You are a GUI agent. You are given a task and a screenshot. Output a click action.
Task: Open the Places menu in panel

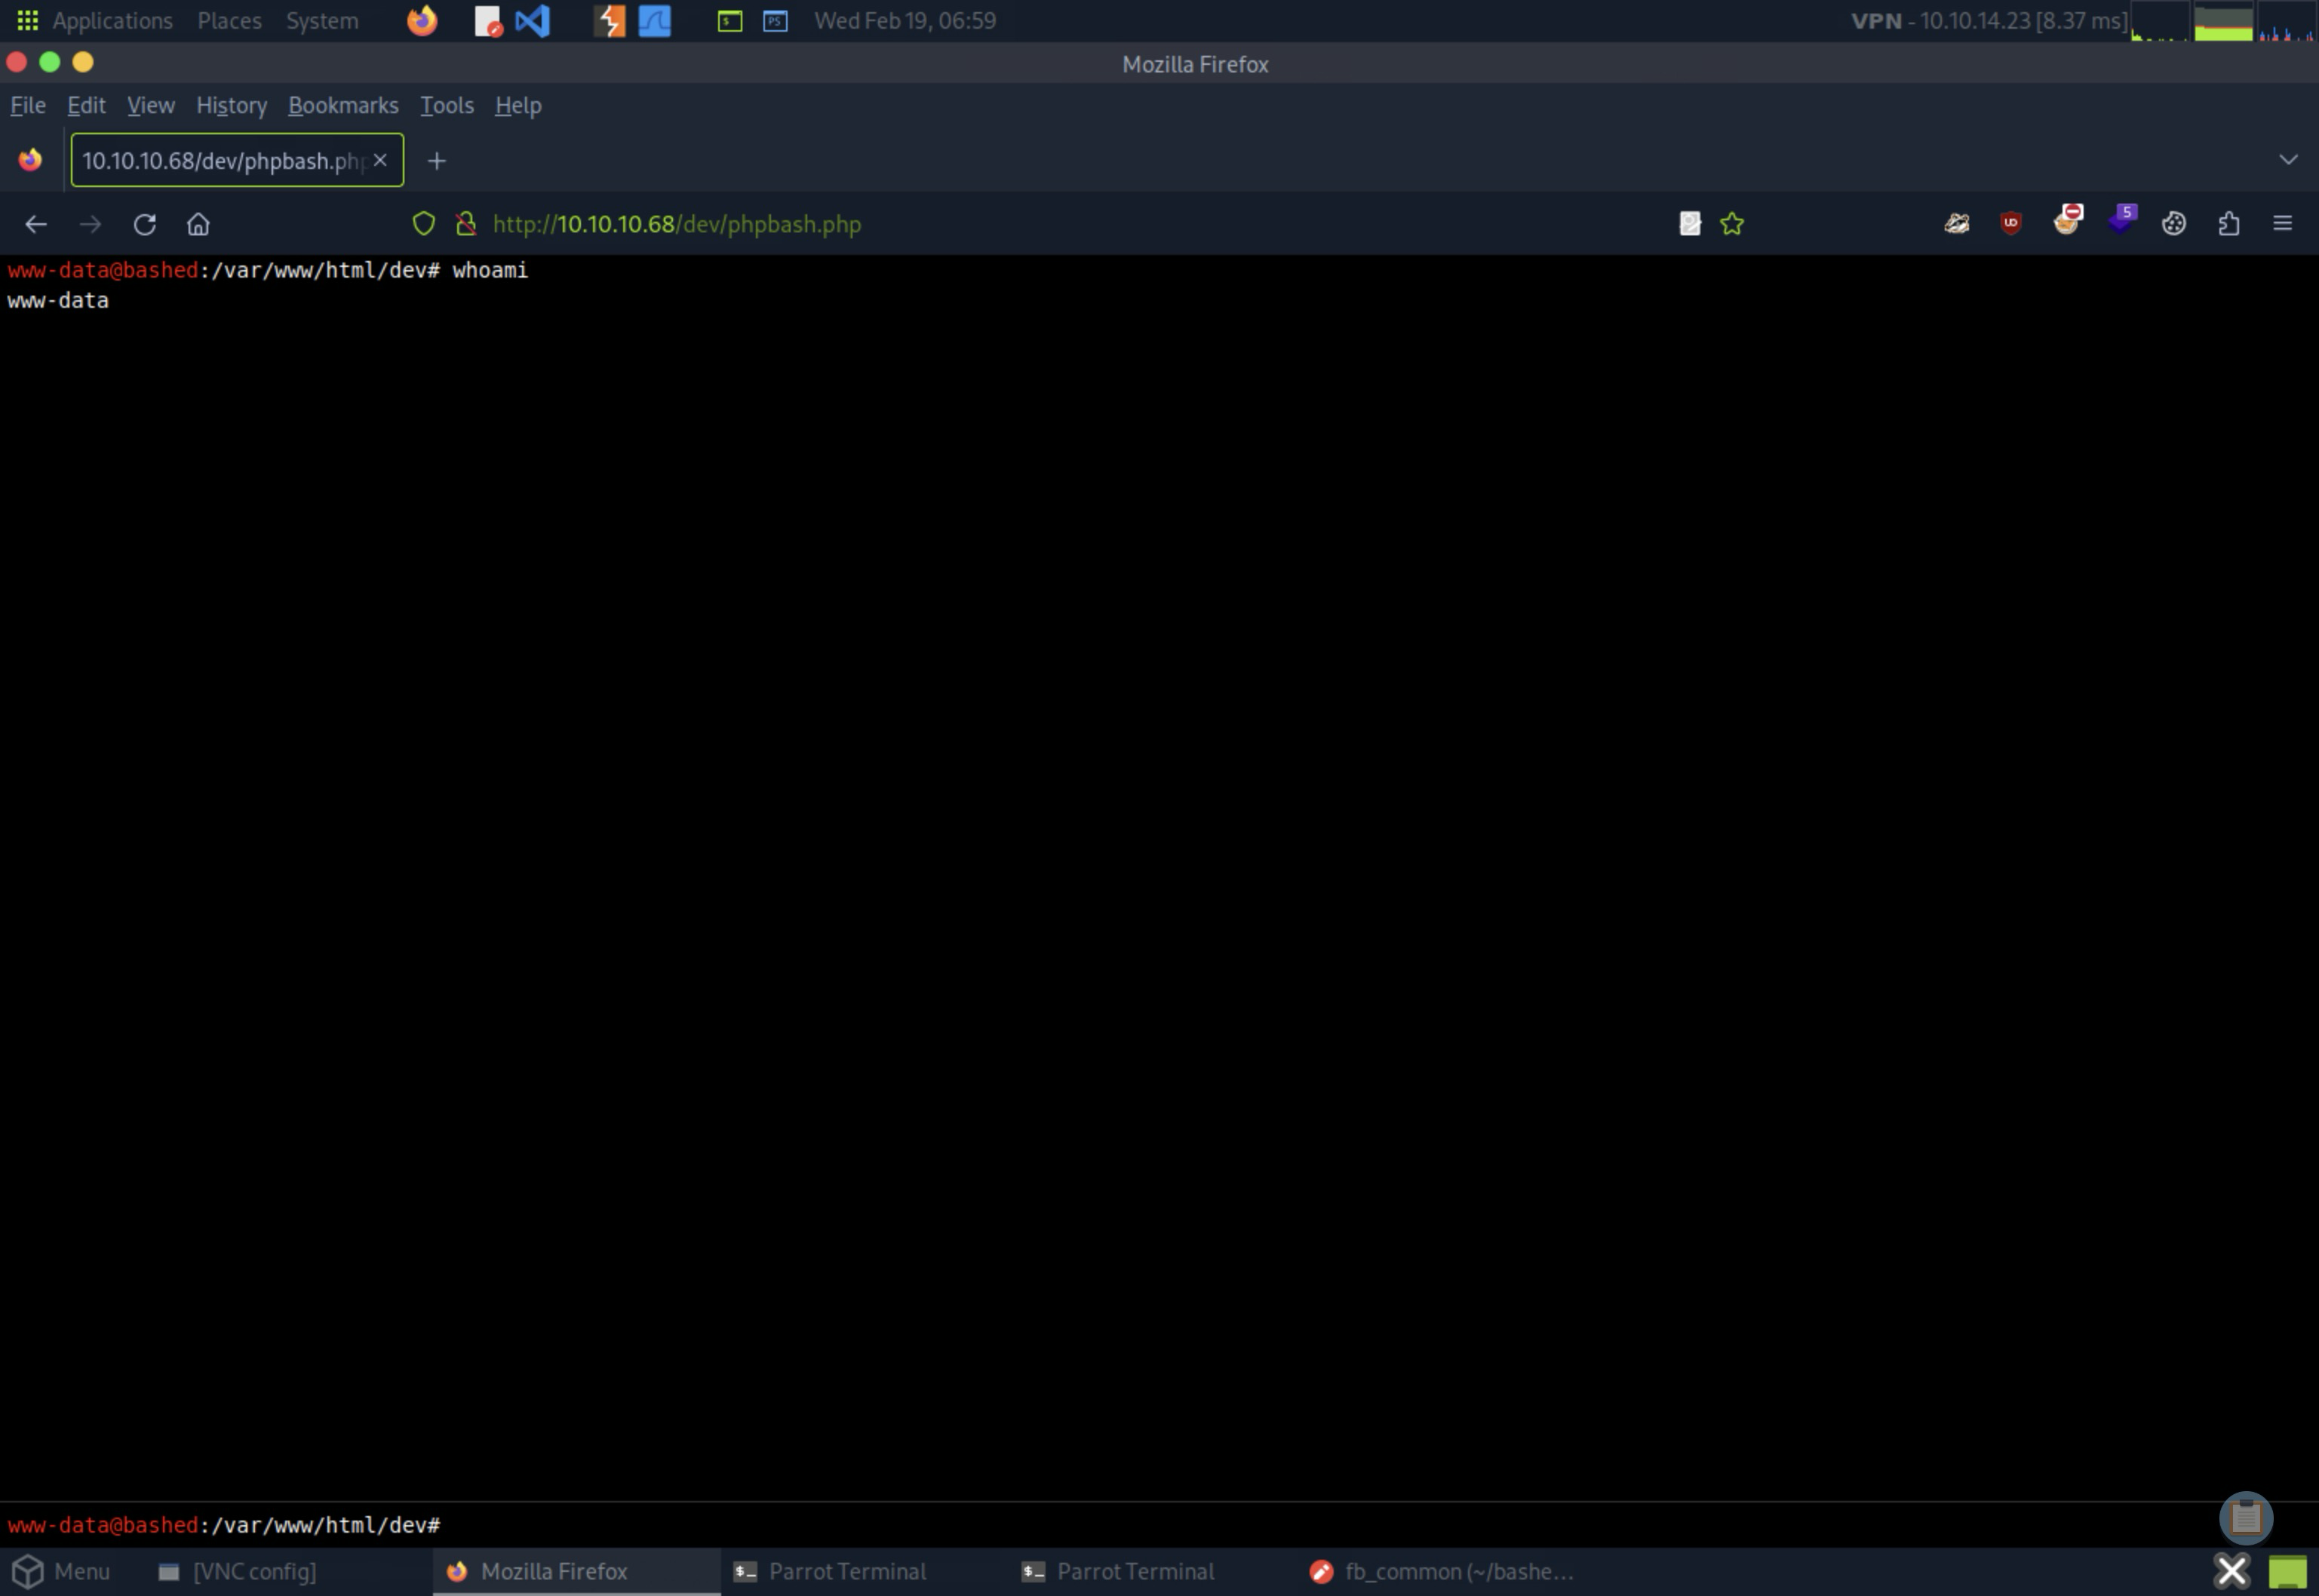pyautogui.click(x=229, y=21)
